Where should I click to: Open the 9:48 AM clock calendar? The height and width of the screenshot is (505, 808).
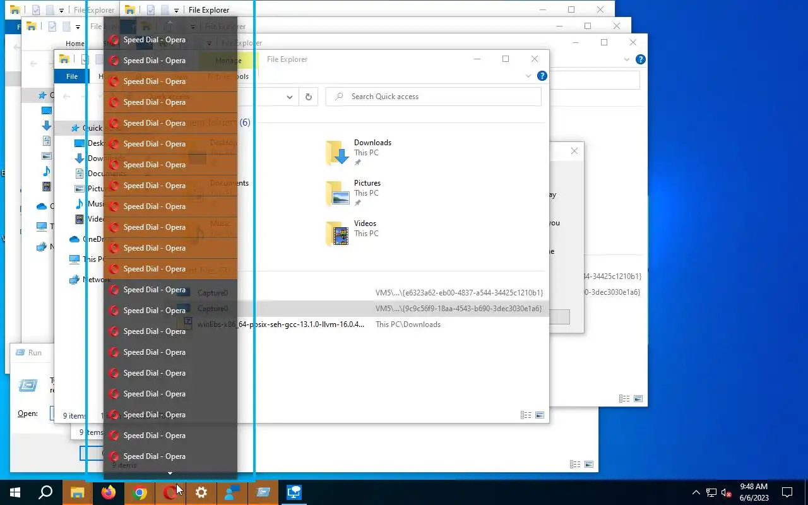[754, 492]
